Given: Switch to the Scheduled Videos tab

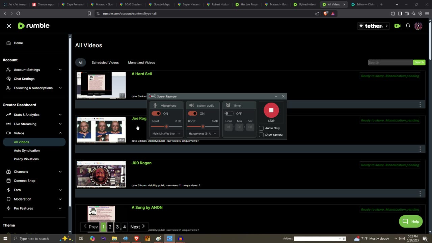Looking at the screenshot, I should (105, 62).
